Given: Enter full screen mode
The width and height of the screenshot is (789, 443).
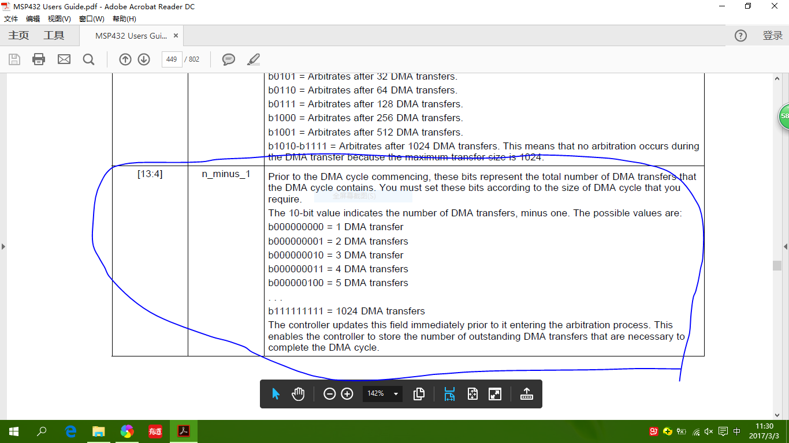Looking at the screenshot, I should (x=495, y=393).
